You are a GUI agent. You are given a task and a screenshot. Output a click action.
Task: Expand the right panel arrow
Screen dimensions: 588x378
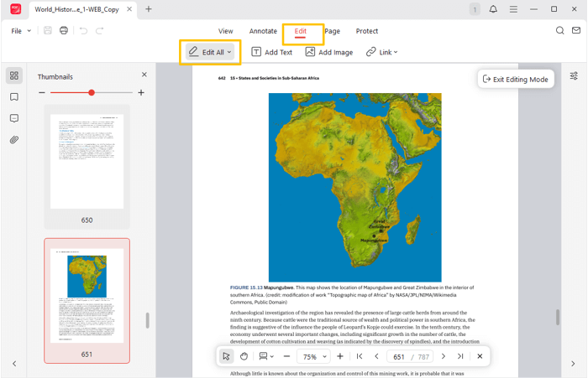(x=573, y=364)
